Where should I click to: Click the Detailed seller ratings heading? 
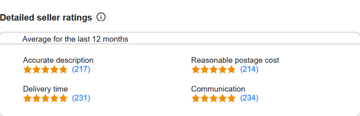point(46,18)
